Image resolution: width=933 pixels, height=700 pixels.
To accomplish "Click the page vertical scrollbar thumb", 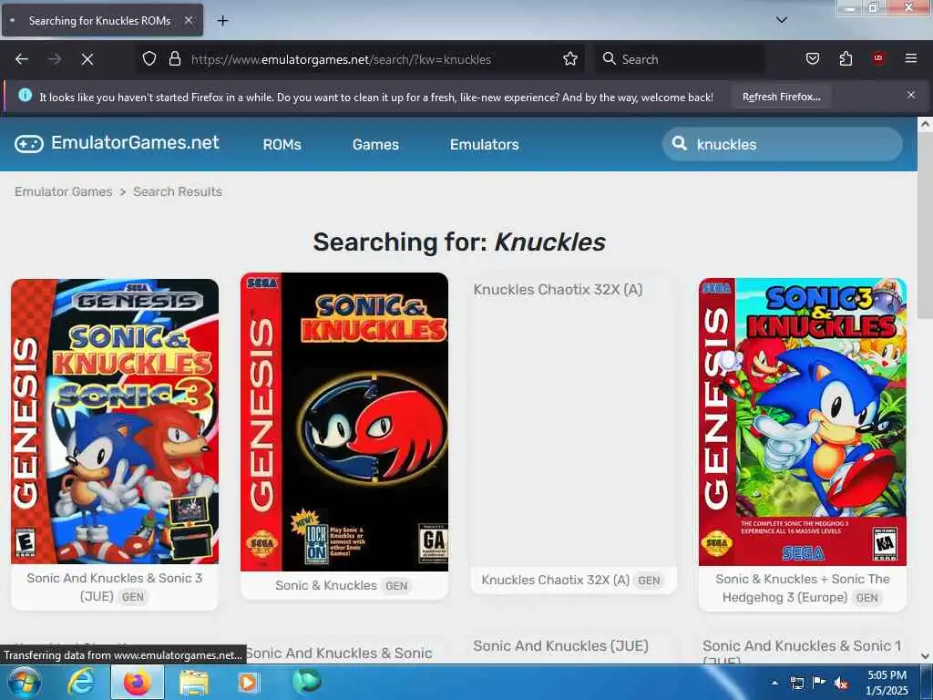I will [x=925, y=226].
